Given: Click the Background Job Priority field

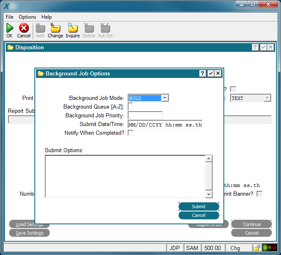Looking at the screenshot, I should 145,116.
